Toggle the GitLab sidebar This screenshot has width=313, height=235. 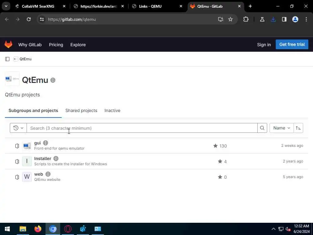click(x=7, y=59)
